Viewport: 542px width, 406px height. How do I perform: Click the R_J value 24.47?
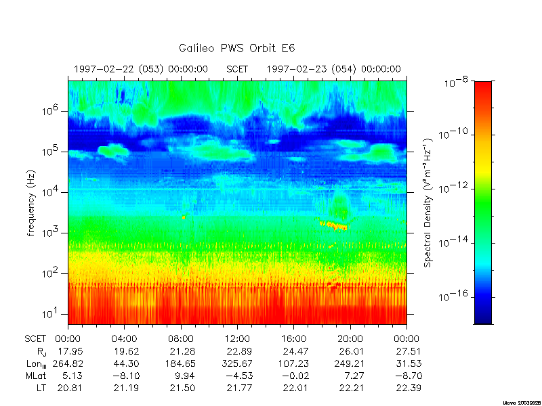295,351
